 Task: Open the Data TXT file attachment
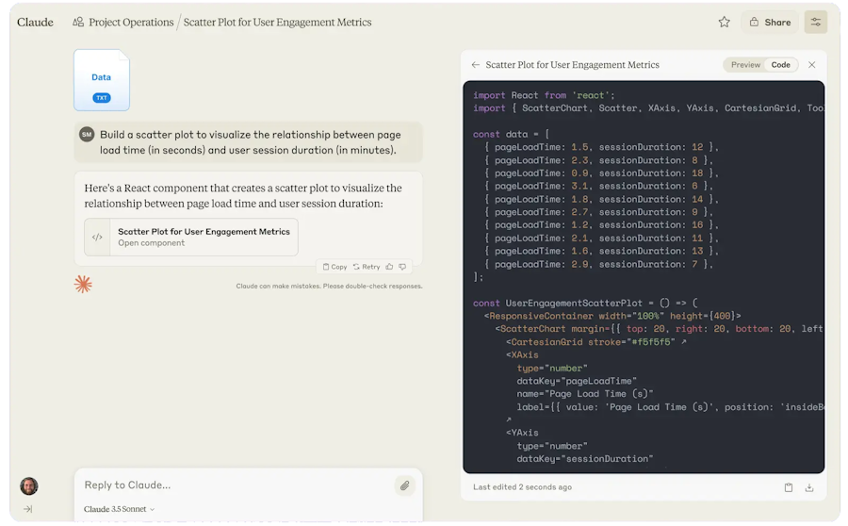pyautogui.click(x=101, y=80)
